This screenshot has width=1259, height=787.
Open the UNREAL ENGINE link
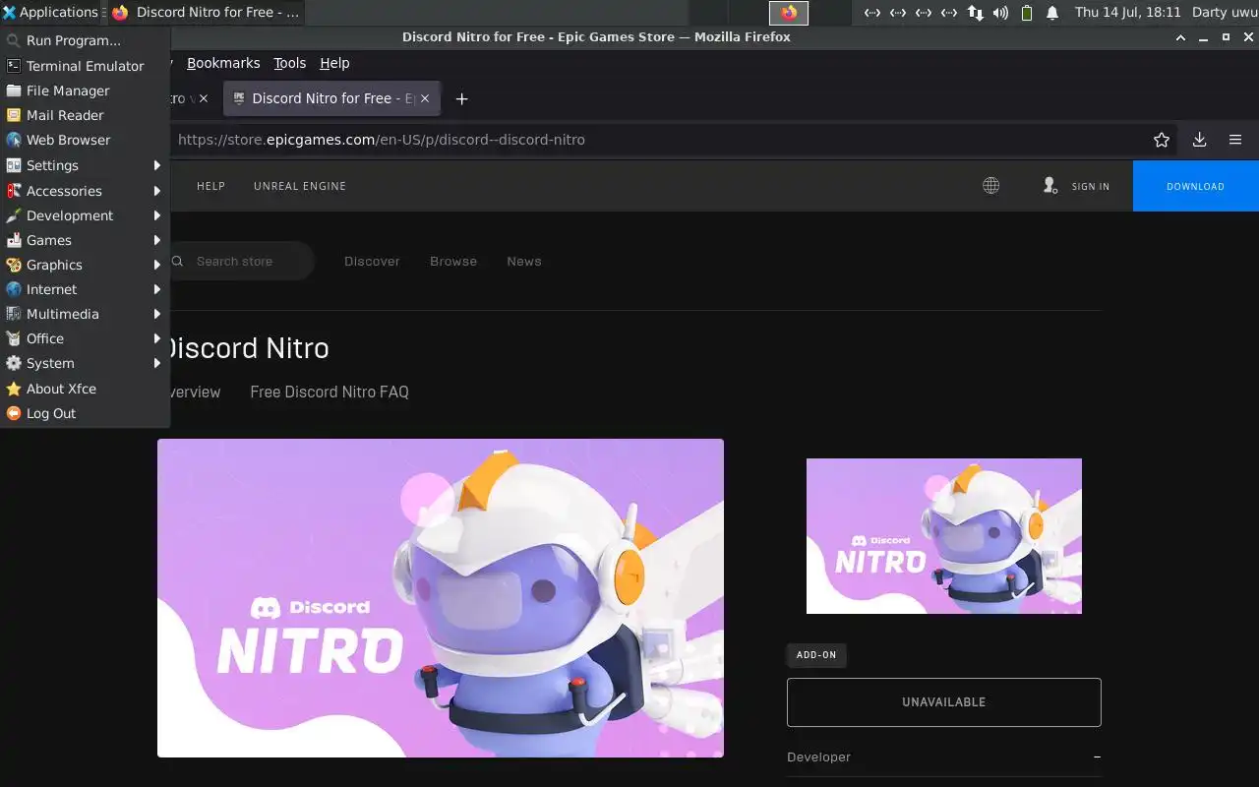tap(300, 186)
